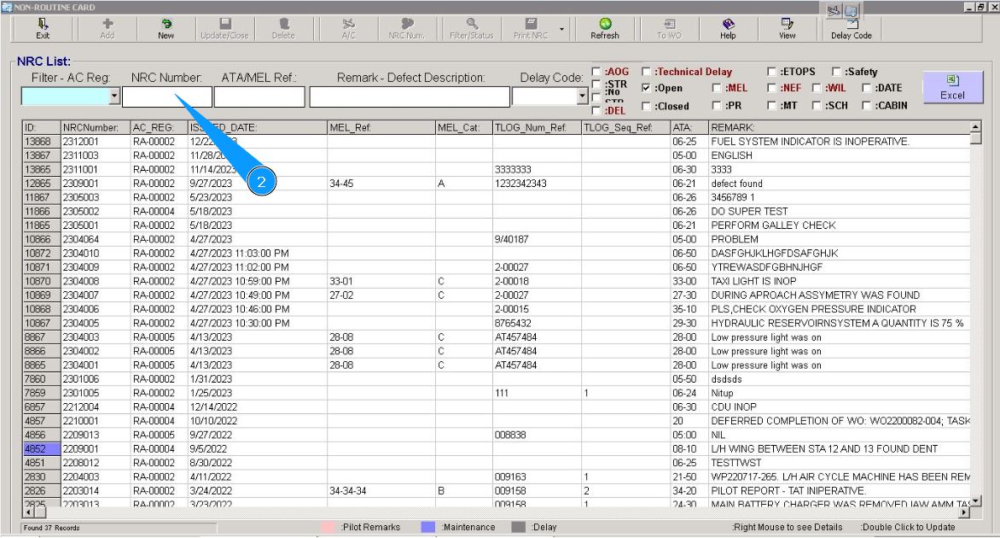Check the :DATE checkbox
Image resolution: width=1000 pixels, height=538 pixels.
pos(867,88)
